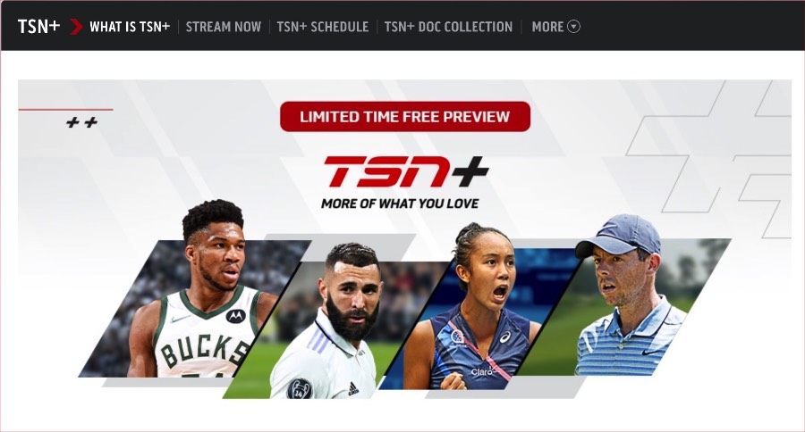The width and height of the screenshot is (805, 432).
Task: Expand the MORE menu
Action: 556,27
